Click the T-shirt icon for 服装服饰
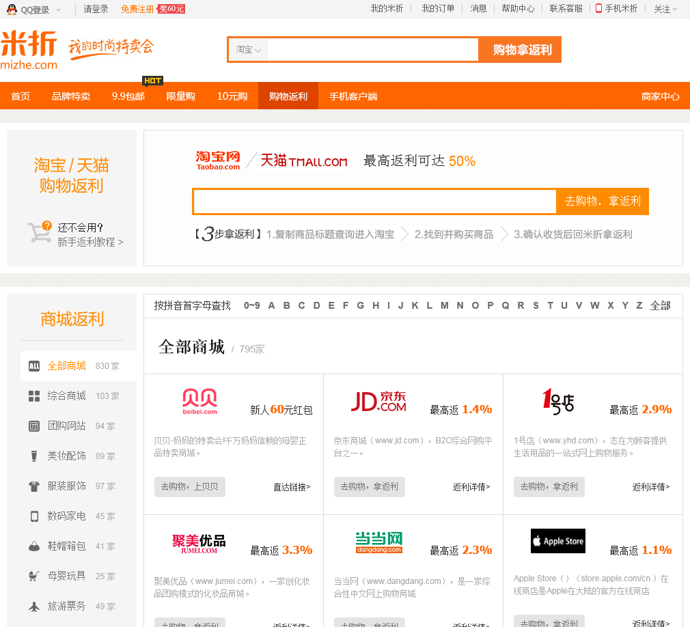 (x=34, y=486)
